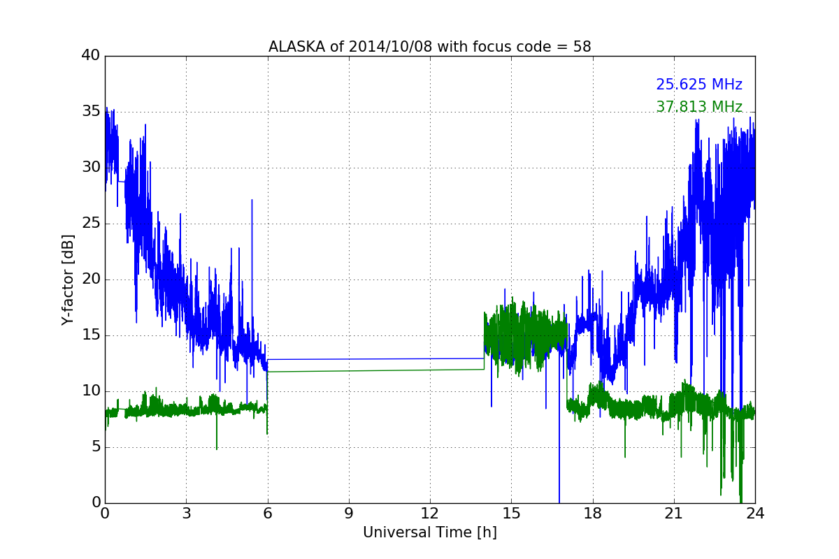The height and width of the screenshot is (559, 839).
Task: Click the y-axis tick label 15
Action: click(91, 335)
